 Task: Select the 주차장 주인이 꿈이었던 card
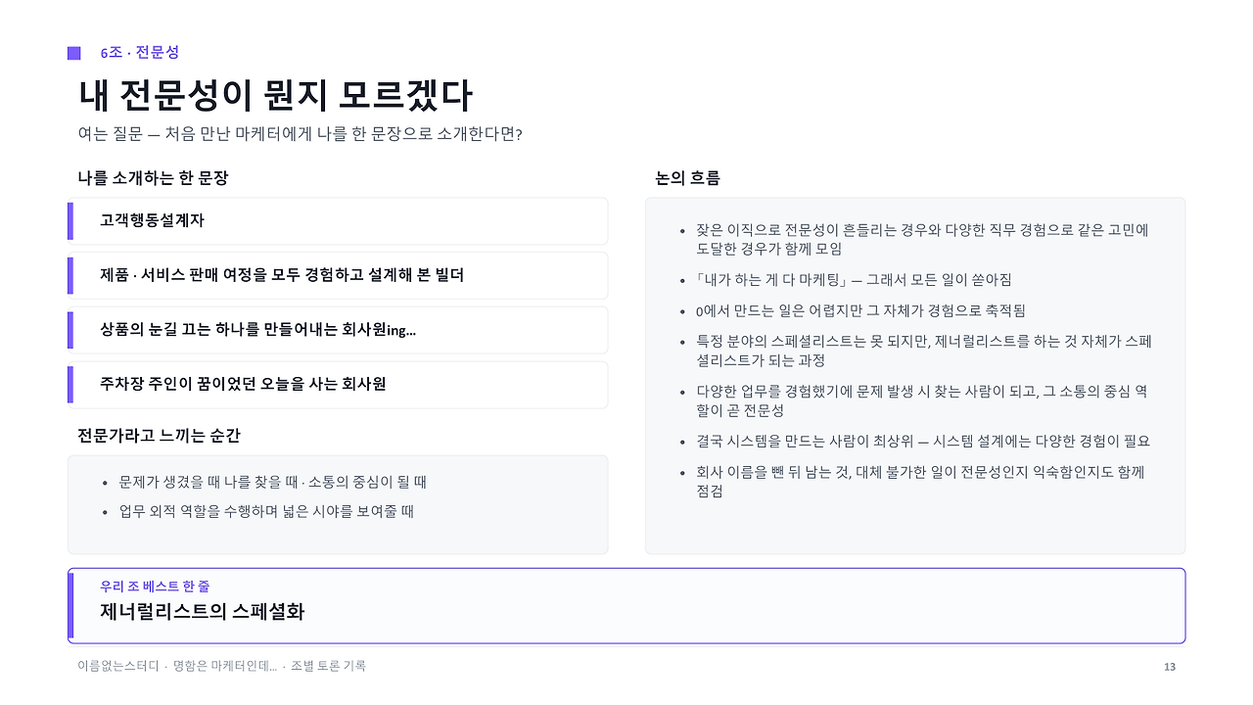tap(338, 385)
